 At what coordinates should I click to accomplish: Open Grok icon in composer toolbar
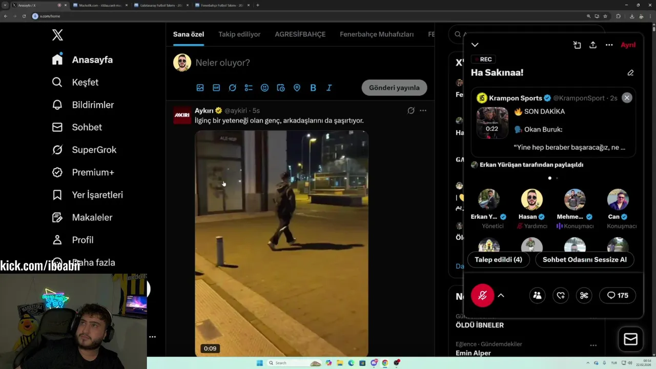(x=233, y=88)
